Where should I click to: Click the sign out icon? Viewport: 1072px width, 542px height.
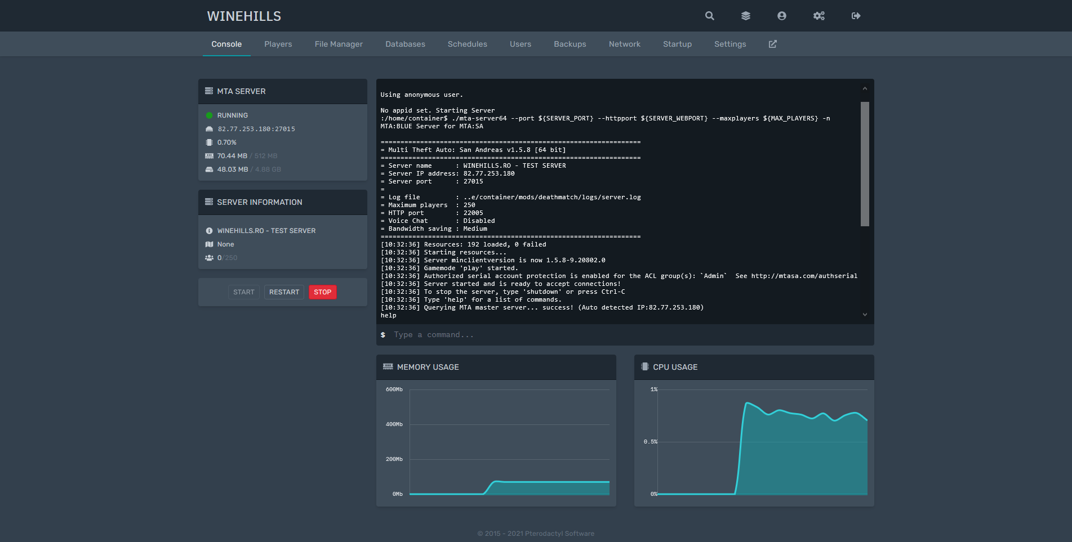point(856,16)
